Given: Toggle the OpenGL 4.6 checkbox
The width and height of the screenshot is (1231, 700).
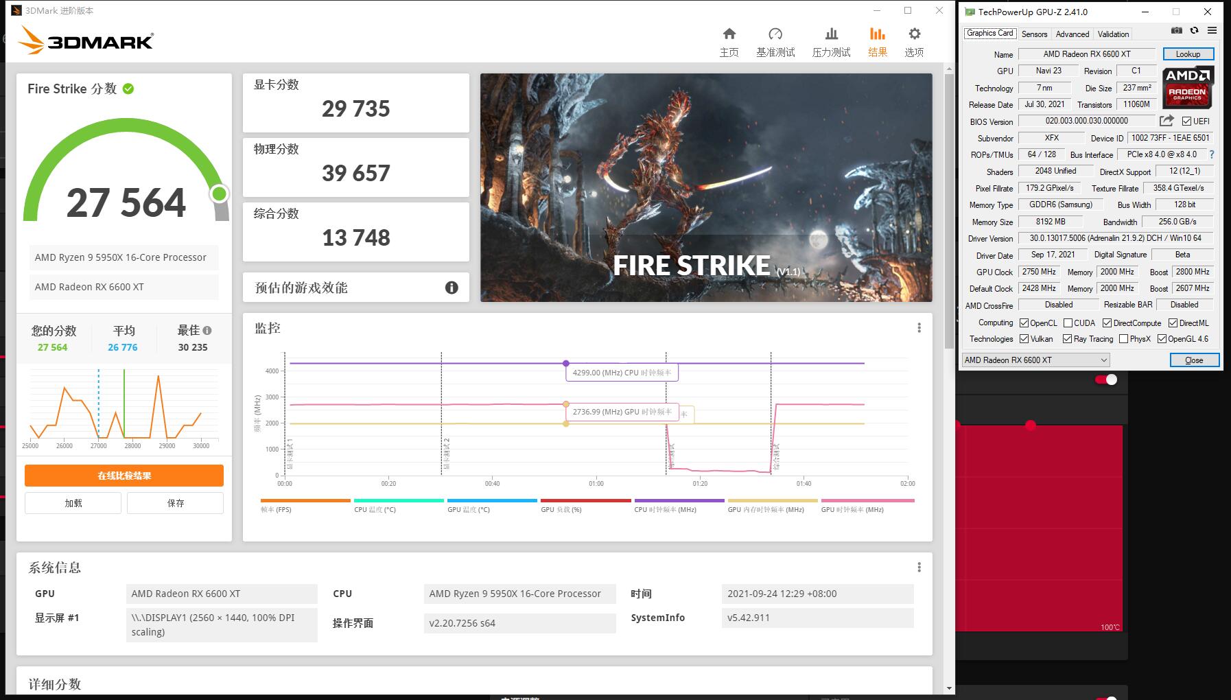Looking at the screenshot, I should 1162,339.
